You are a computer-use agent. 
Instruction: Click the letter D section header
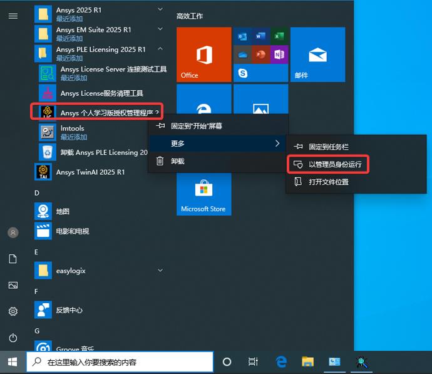[x=37, y=193]
